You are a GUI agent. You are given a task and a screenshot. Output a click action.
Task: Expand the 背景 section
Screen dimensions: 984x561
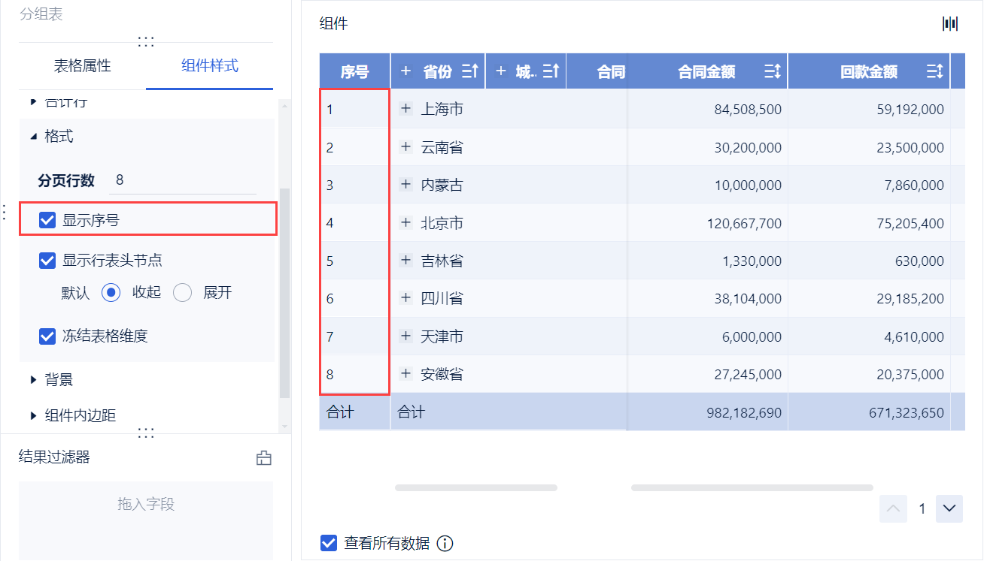(33, 380)
